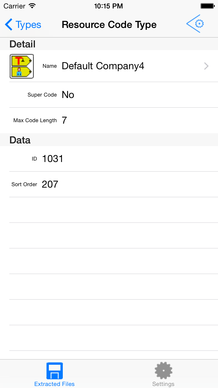Expand the Name row disclosure chevron
218x388 pixels.
click(206, 66)
